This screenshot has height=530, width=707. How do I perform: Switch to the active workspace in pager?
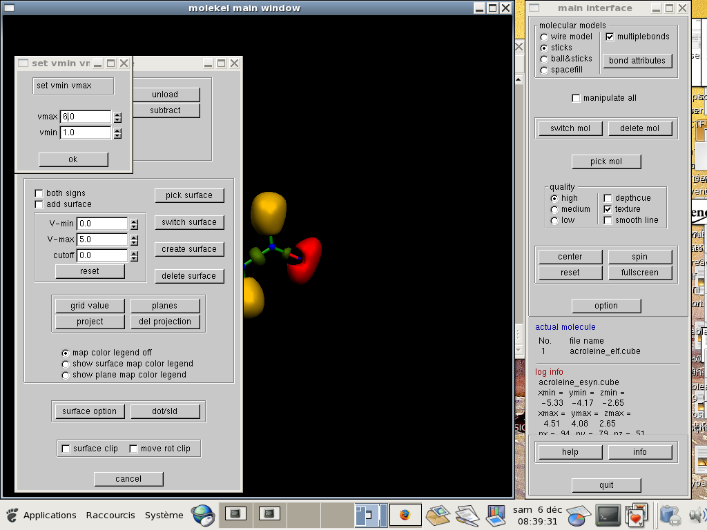pyautogui.click(x=371, y=515)
